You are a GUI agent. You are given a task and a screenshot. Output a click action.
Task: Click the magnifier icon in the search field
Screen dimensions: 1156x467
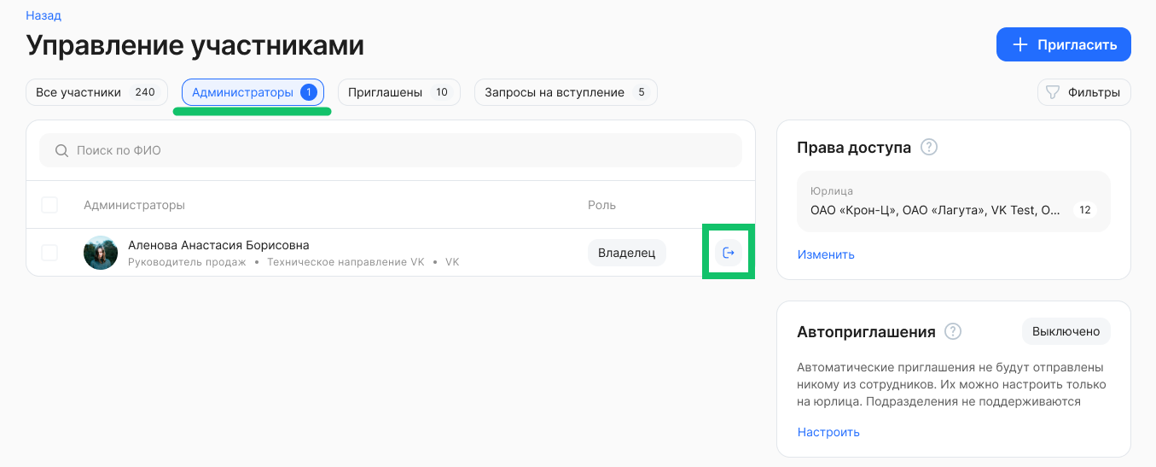[61, 150]
